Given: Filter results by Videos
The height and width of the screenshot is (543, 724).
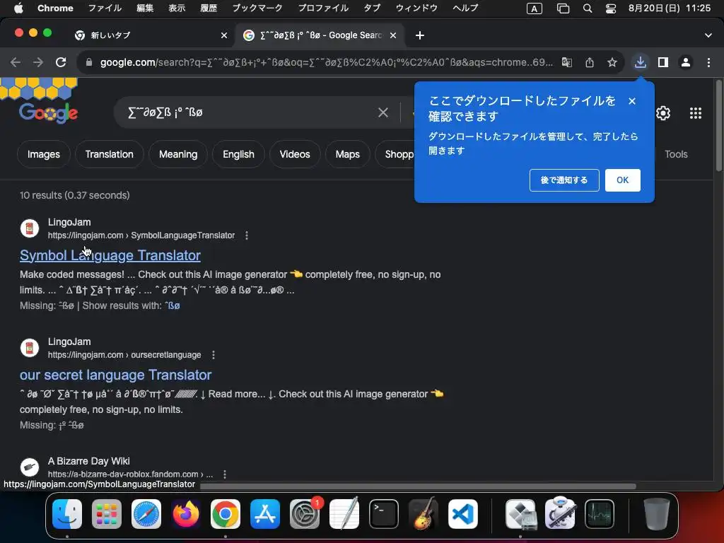Looking at the screenshot, I should tap(295, 154).
